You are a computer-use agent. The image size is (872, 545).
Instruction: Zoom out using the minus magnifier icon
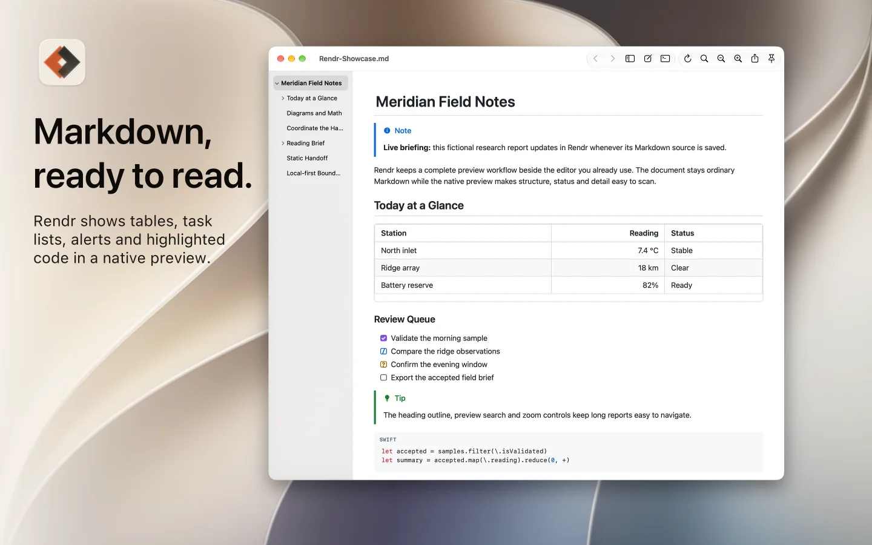coord(721,59)
